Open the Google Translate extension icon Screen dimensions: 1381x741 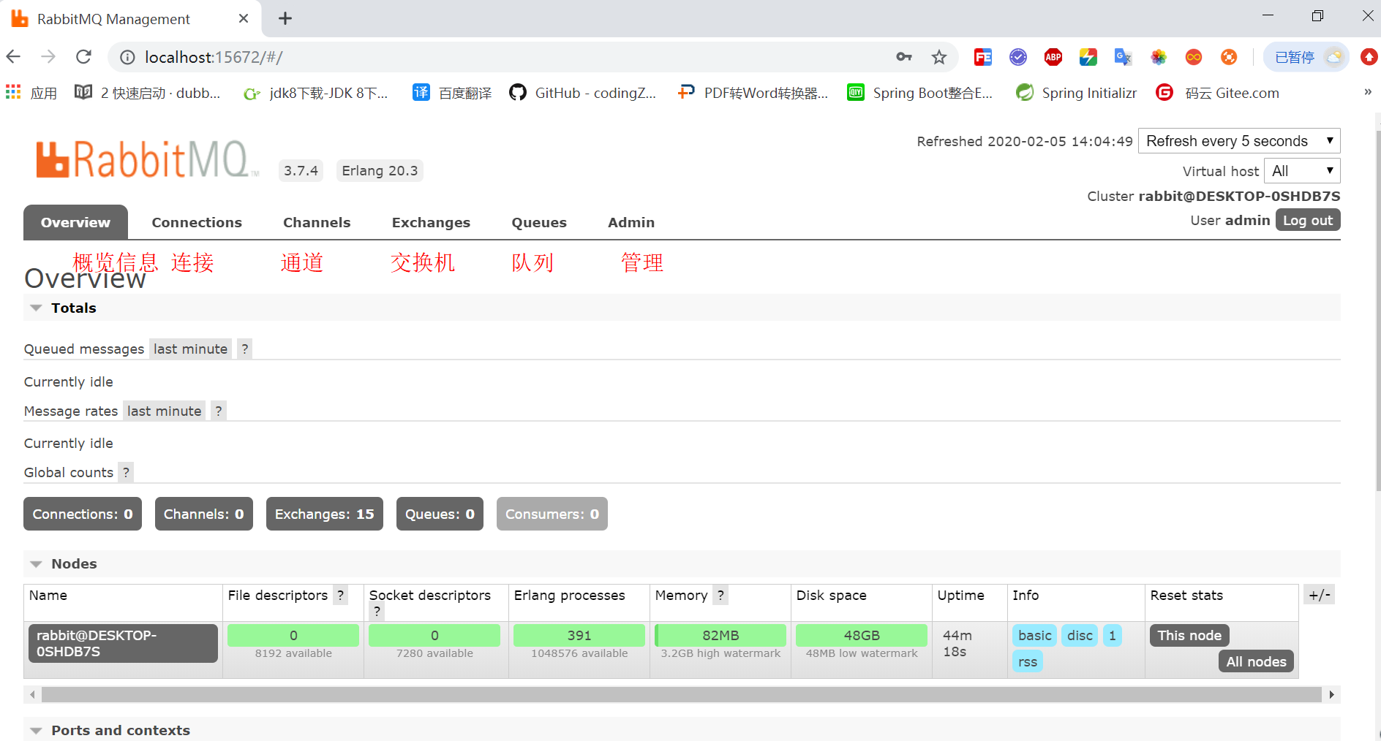(1123, 57)
